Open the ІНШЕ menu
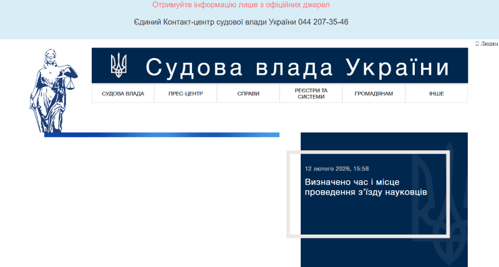This screenshot has height=267, width=499. 436,94
